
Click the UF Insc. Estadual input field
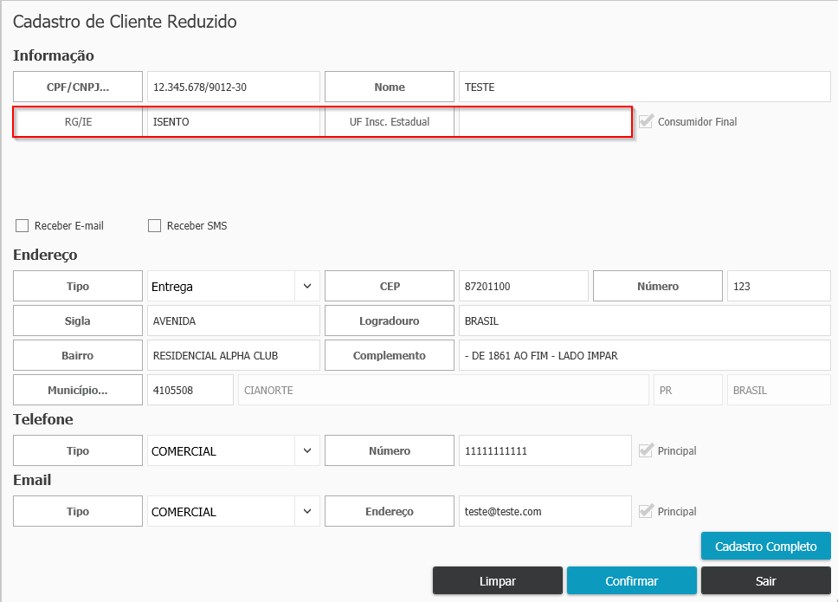[544, 121]
